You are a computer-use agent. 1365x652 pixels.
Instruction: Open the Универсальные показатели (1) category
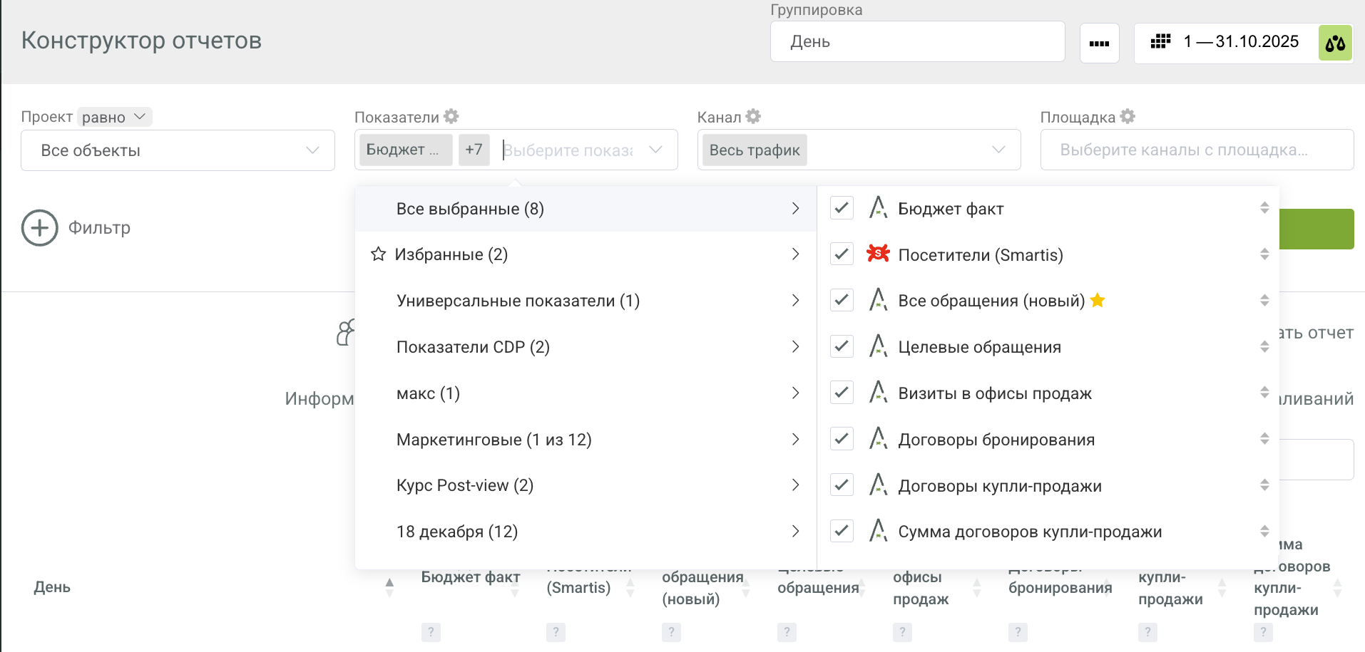coord(586,300)
